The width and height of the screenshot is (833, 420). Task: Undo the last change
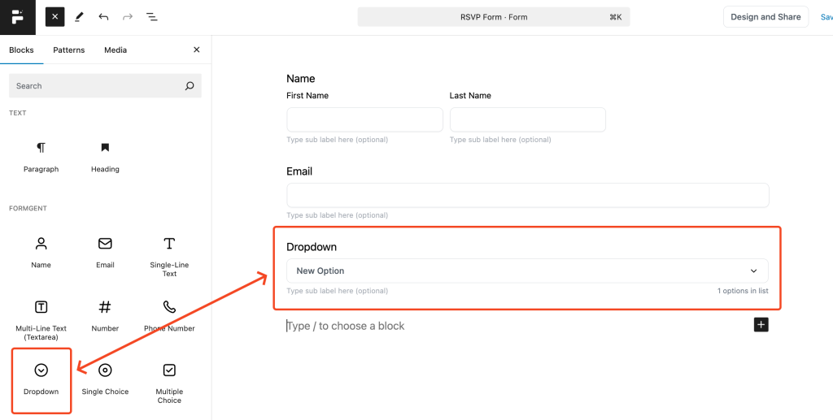coord(103,17)
